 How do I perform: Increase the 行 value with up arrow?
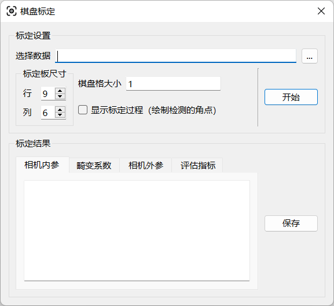pyautogui.click(x=60, y=91)
